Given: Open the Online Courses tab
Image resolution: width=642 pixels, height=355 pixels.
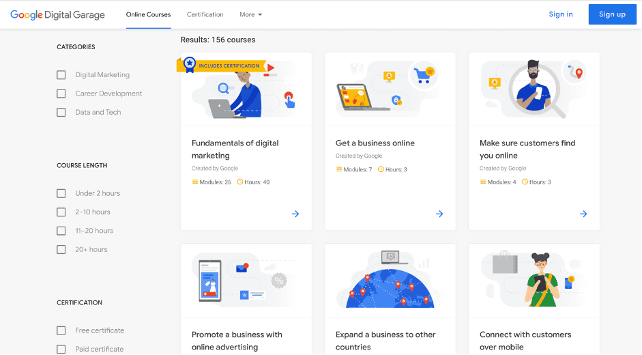Looking at the screenshot, I should [148, 14].
